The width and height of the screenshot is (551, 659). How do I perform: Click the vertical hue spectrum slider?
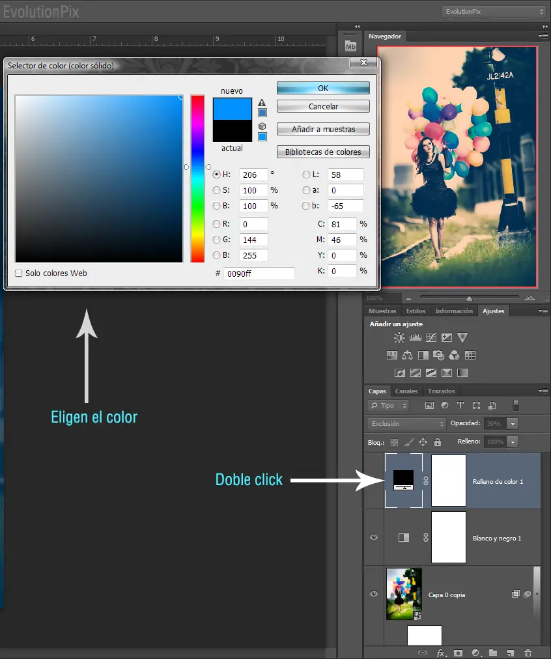197,178
